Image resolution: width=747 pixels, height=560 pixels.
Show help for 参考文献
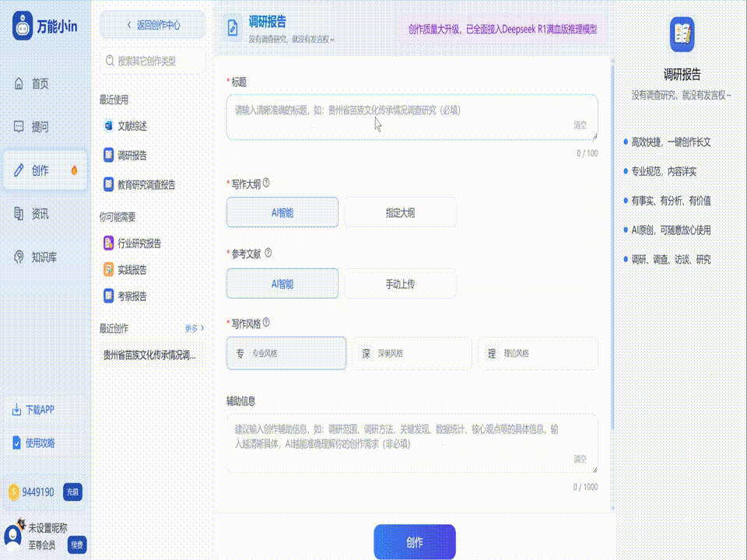268,253
